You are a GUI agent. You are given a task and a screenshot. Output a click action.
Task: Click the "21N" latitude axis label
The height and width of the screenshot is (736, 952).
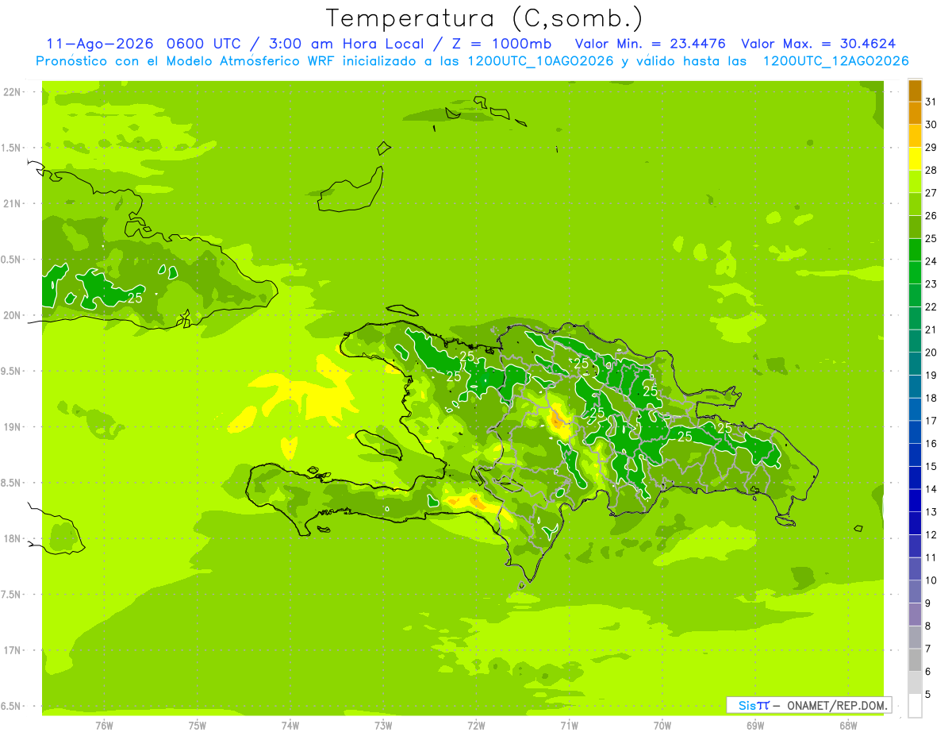tap(12, 204)
